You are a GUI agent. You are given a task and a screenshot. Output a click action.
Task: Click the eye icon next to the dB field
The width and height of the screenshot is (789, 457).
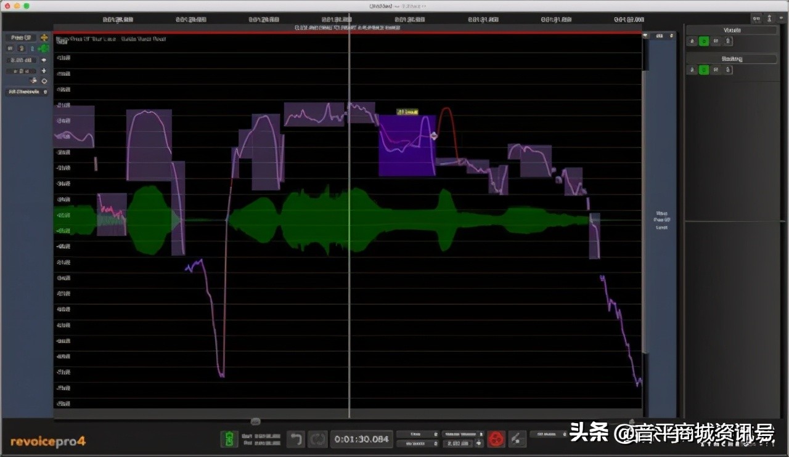coord(44,60)
